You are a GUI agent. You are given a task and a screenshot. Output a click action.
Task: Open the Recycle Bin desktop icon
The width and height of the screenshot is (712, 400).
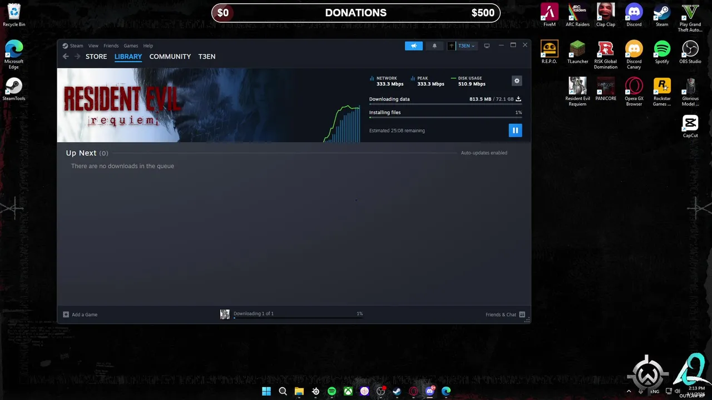pyautogui.click(x=14, y=16)
